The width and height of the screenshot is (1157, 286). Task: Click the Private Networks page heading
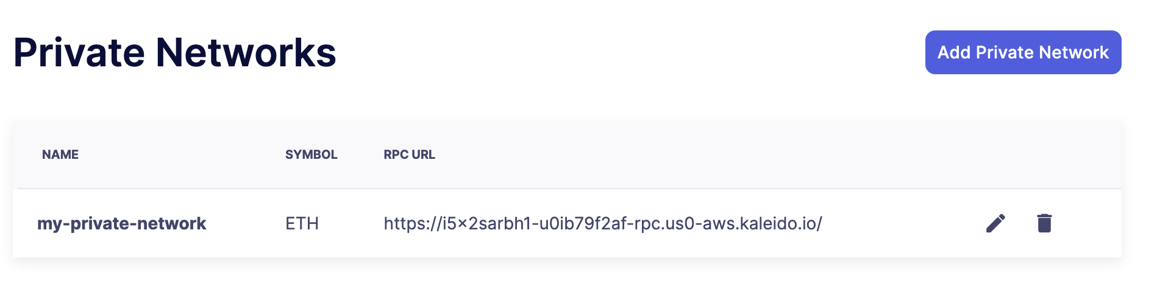174,52
